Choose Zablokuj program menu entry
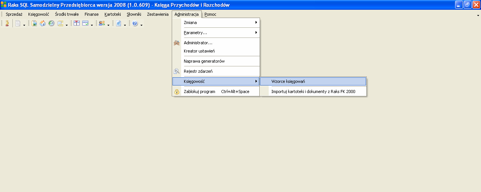The height and width of the screenshot is (192, 481). (x=216, y=91)
